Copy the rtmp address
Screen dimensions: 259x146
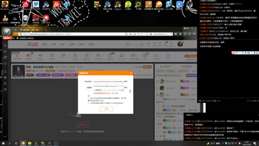[126, 81]
